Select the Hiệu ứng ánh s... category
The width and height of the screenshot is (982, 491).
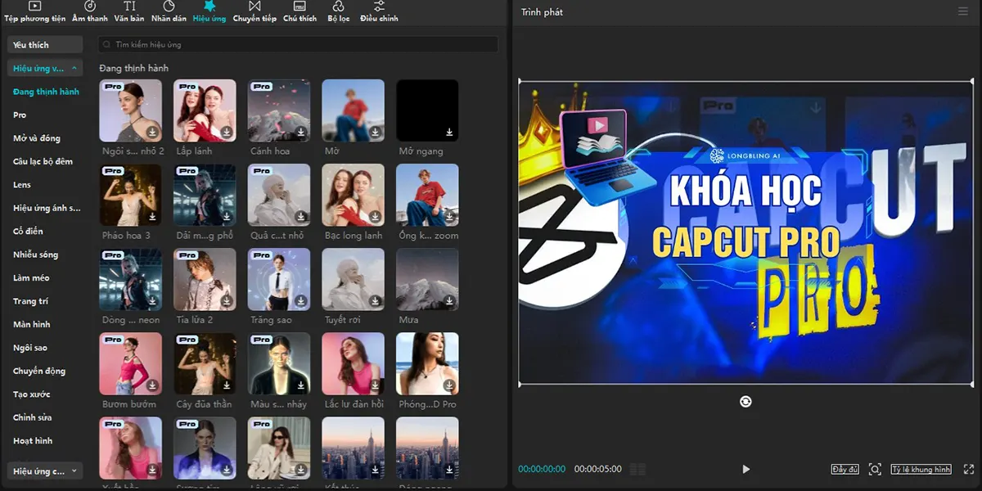click(47, 208)
